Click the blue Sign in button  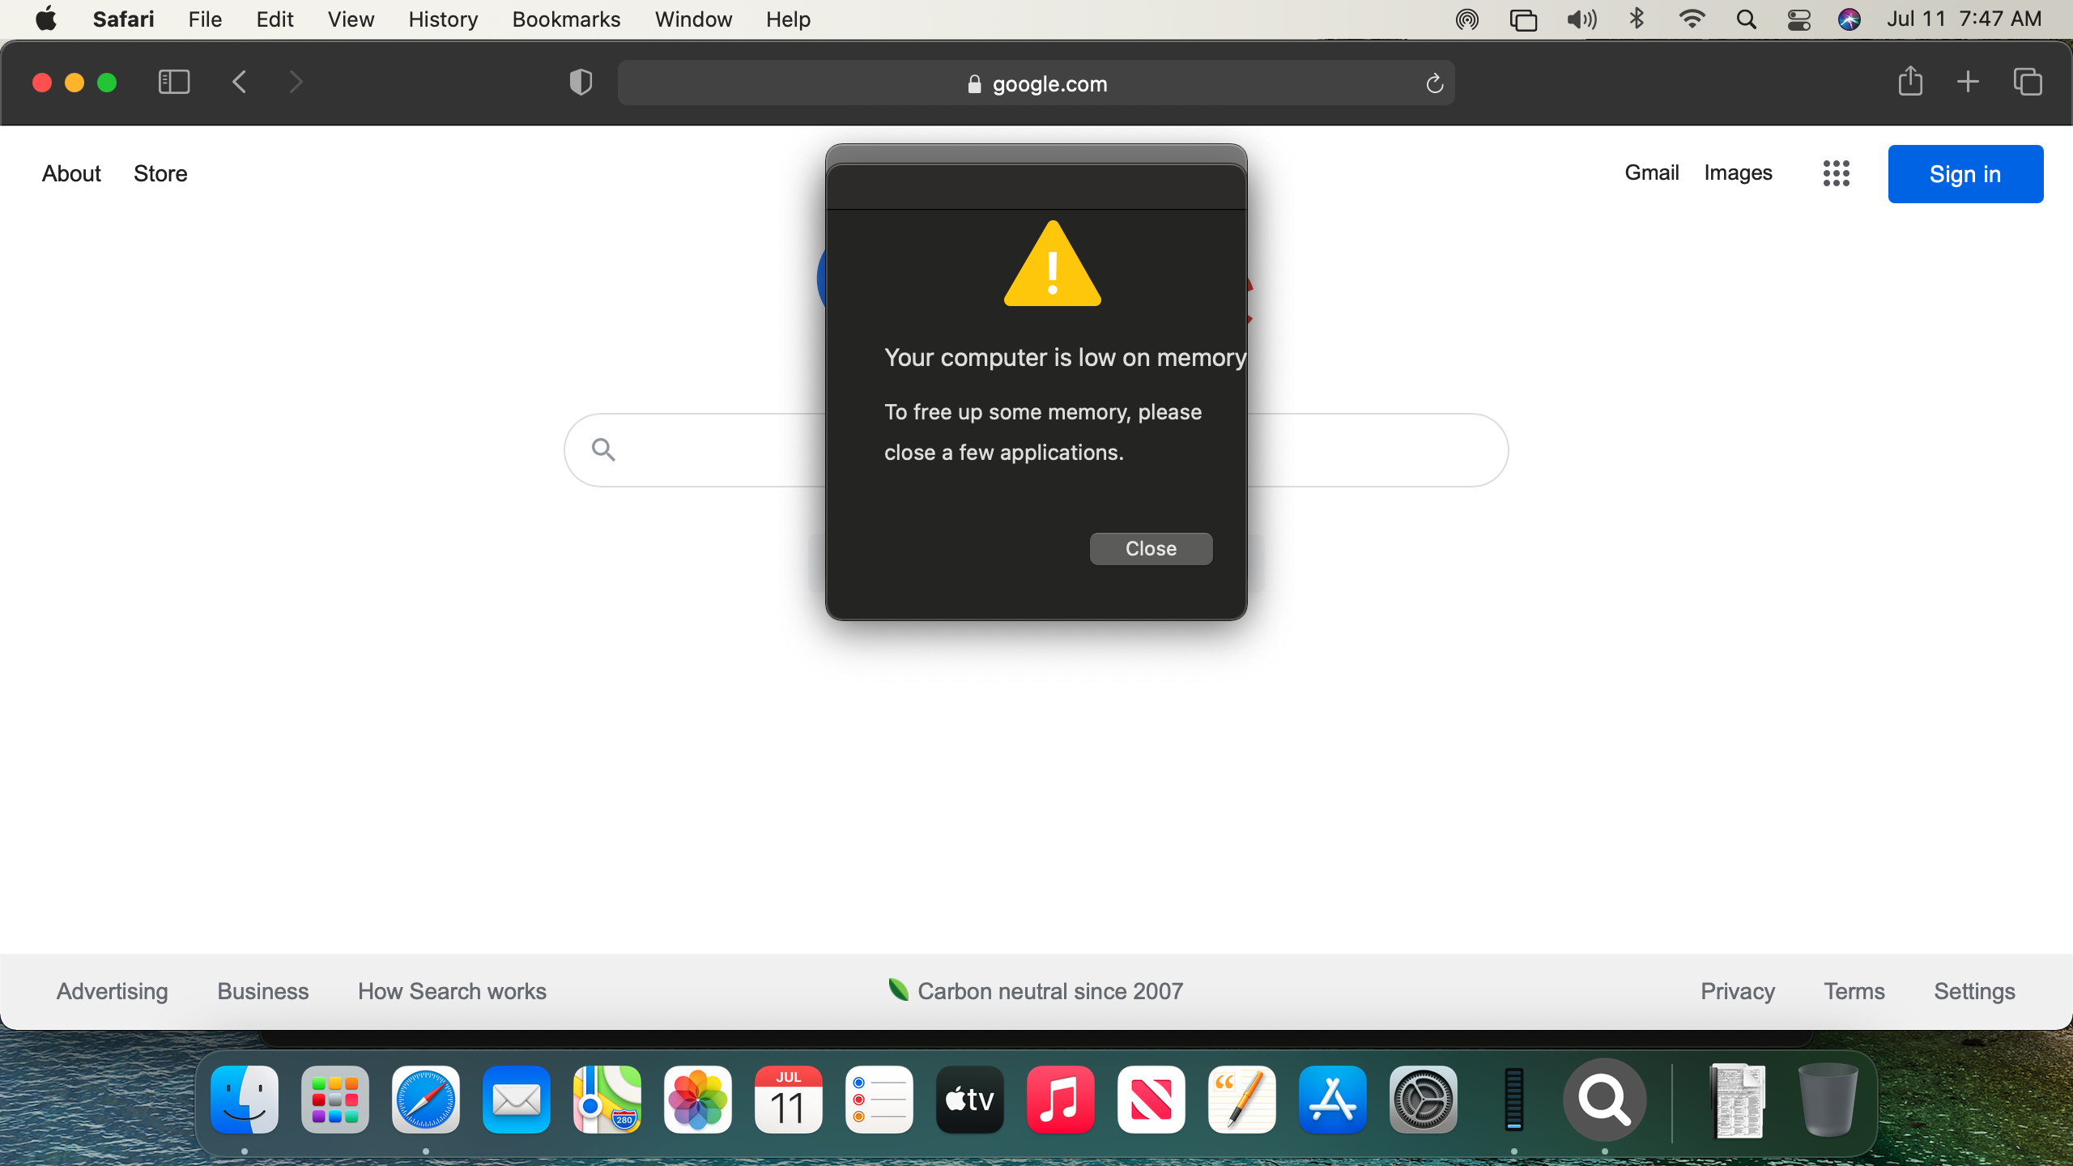(1965, 173)
